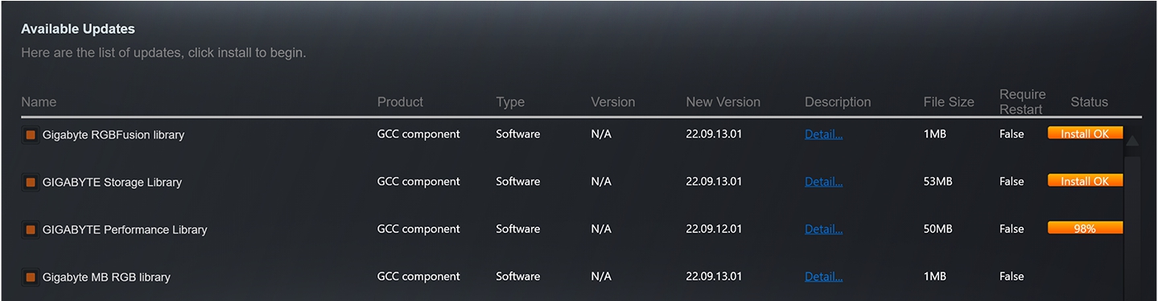The image size is (1158, 301).
Task: Toggle the GIGABYTE Performance Library checkbox
Action: click(31, 230)
